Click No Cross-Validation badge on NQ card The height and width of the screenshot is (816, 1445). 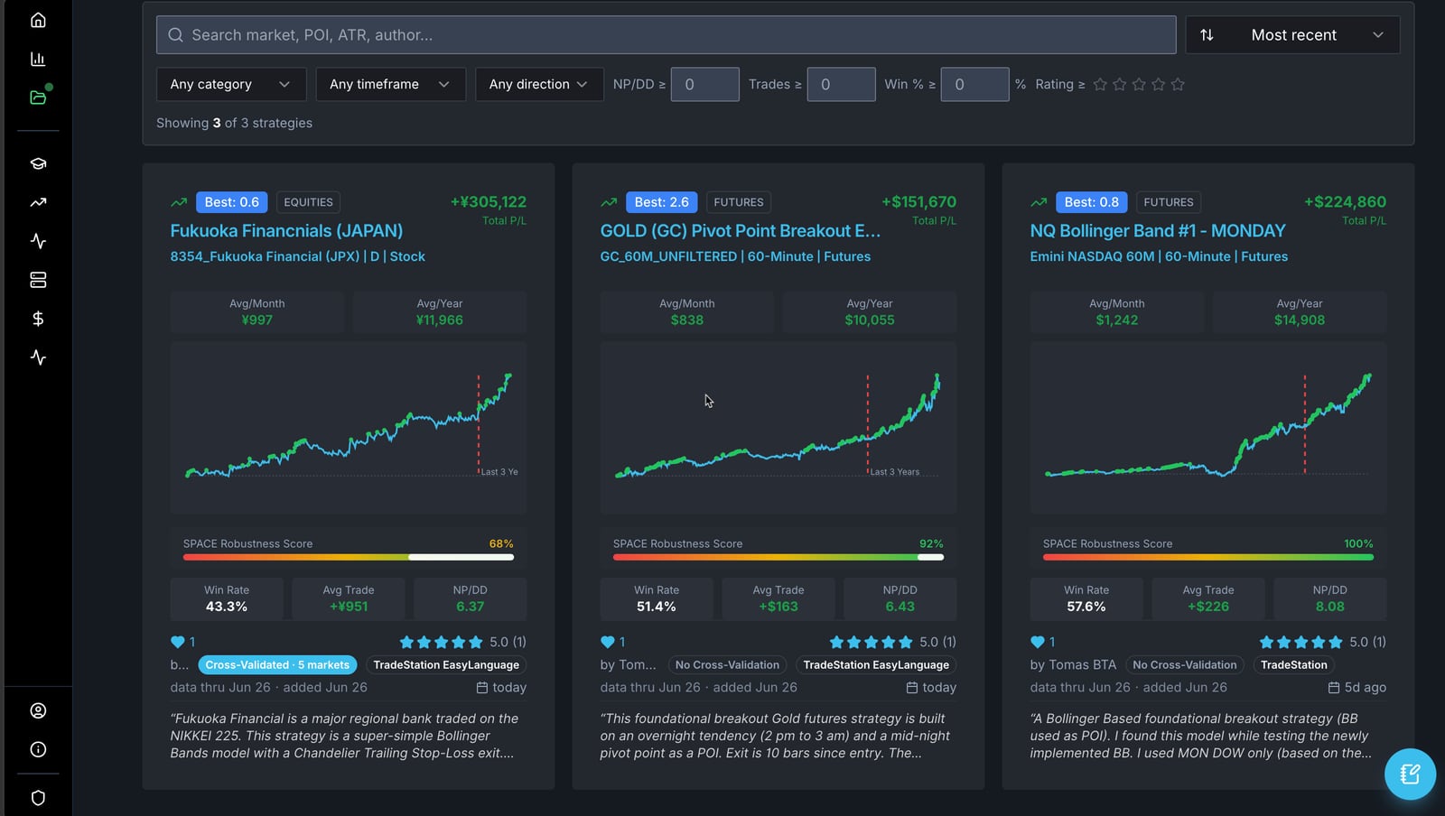[x=1184, y=665]
